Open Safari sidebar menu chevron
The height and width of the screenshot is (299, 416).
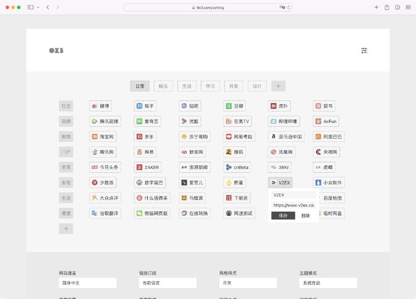click(x=38, y=7)
